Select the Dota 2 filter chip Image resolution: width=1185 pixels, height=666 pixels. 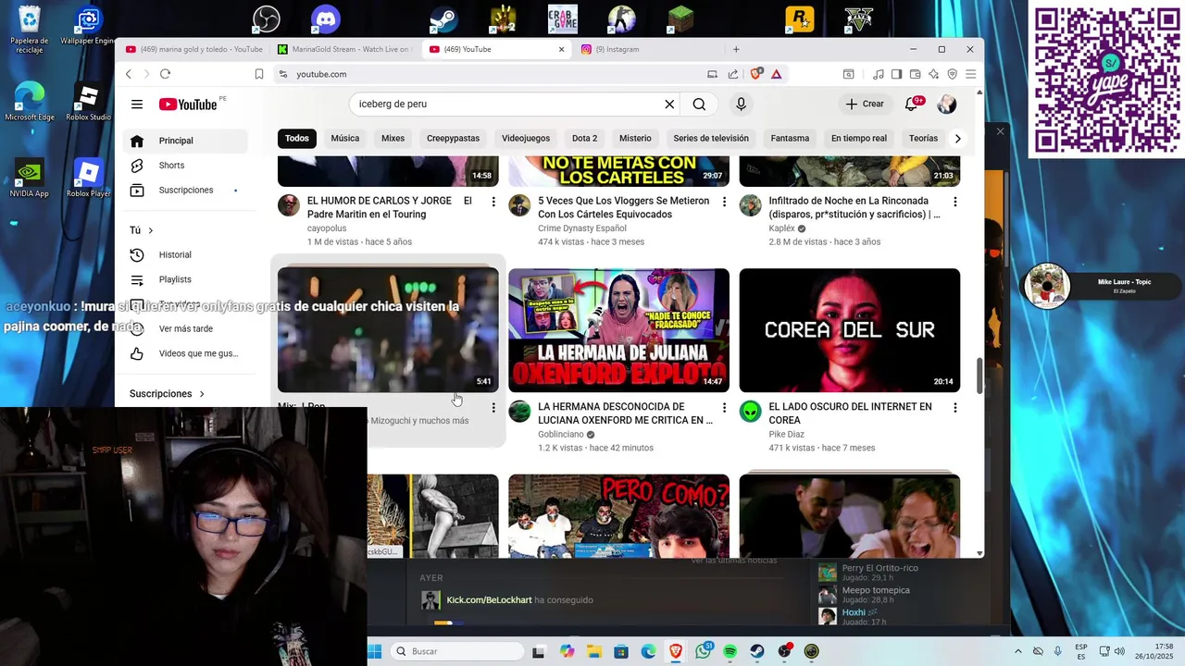coord(584,138)
